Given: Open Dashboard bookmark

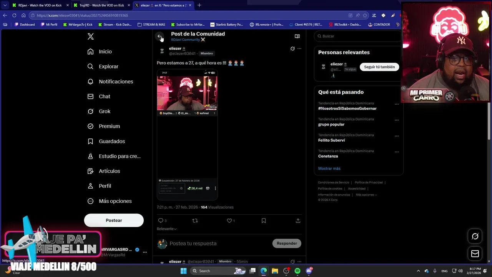Looking at the screenshot, I should [x=24, y=25].
